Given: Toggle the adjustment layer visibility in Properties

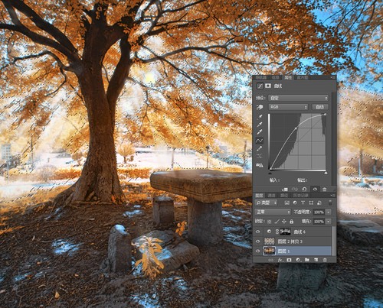Looking at the screenshot, I should (315, 190).
